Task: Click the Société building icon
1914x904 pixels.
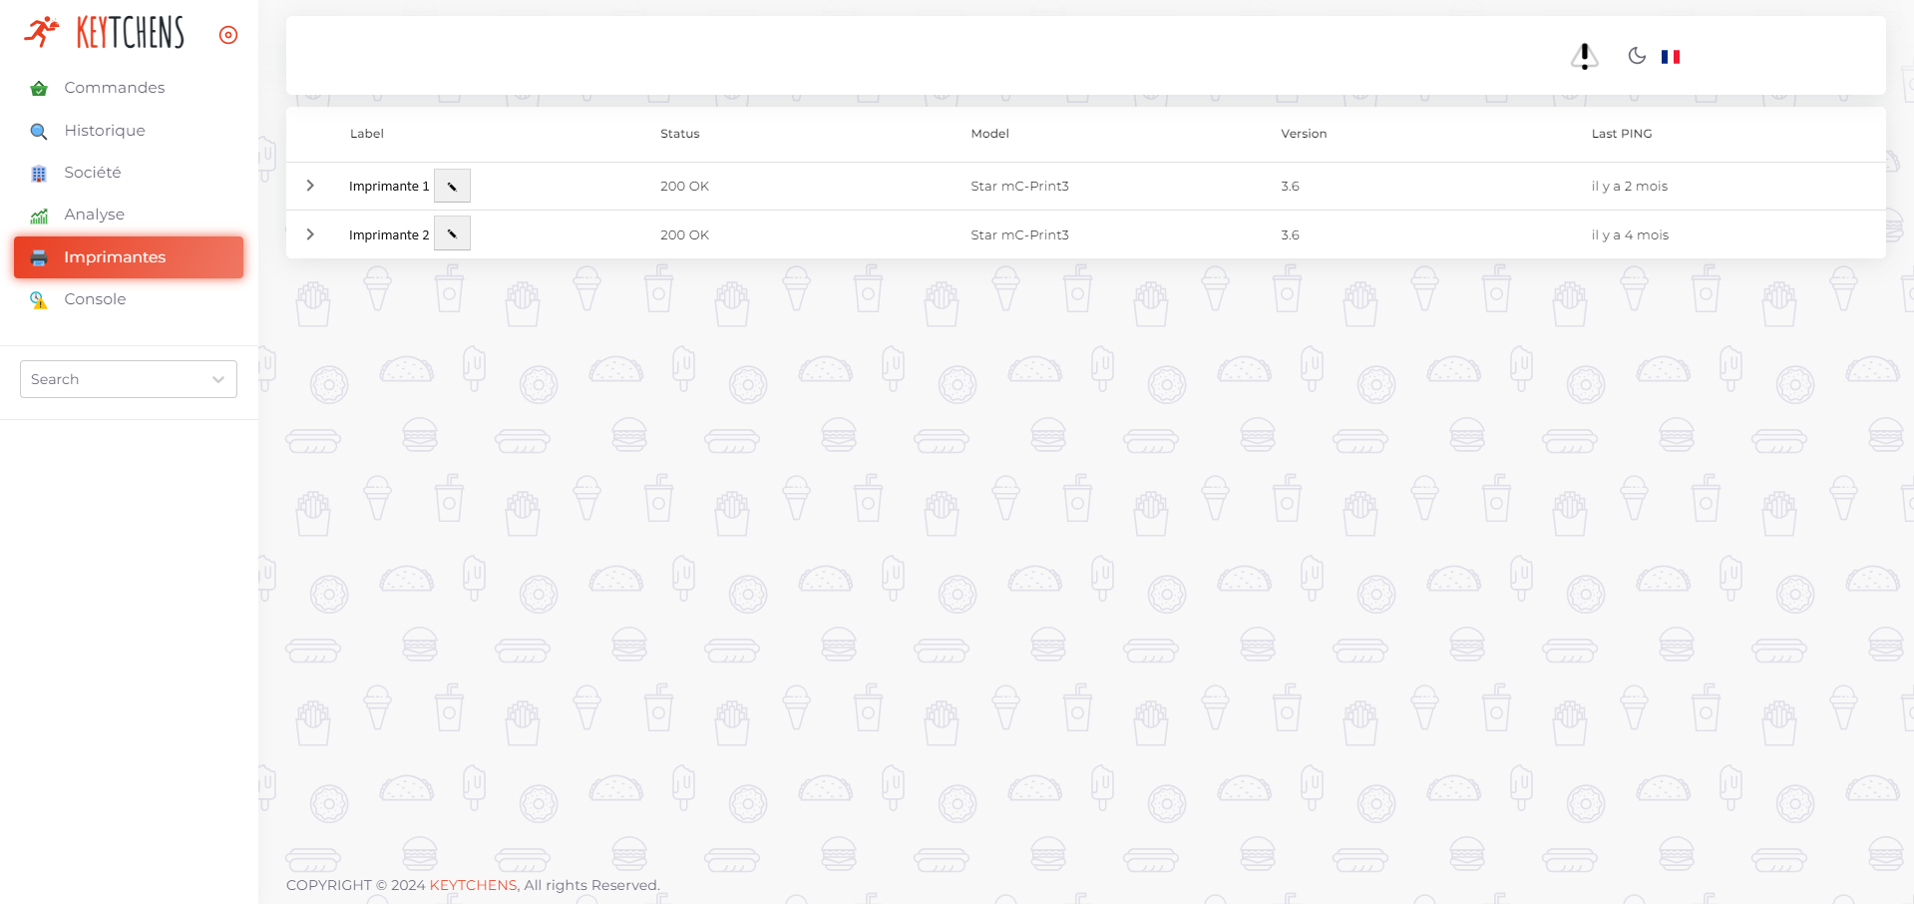Action: tap(39, 174)
